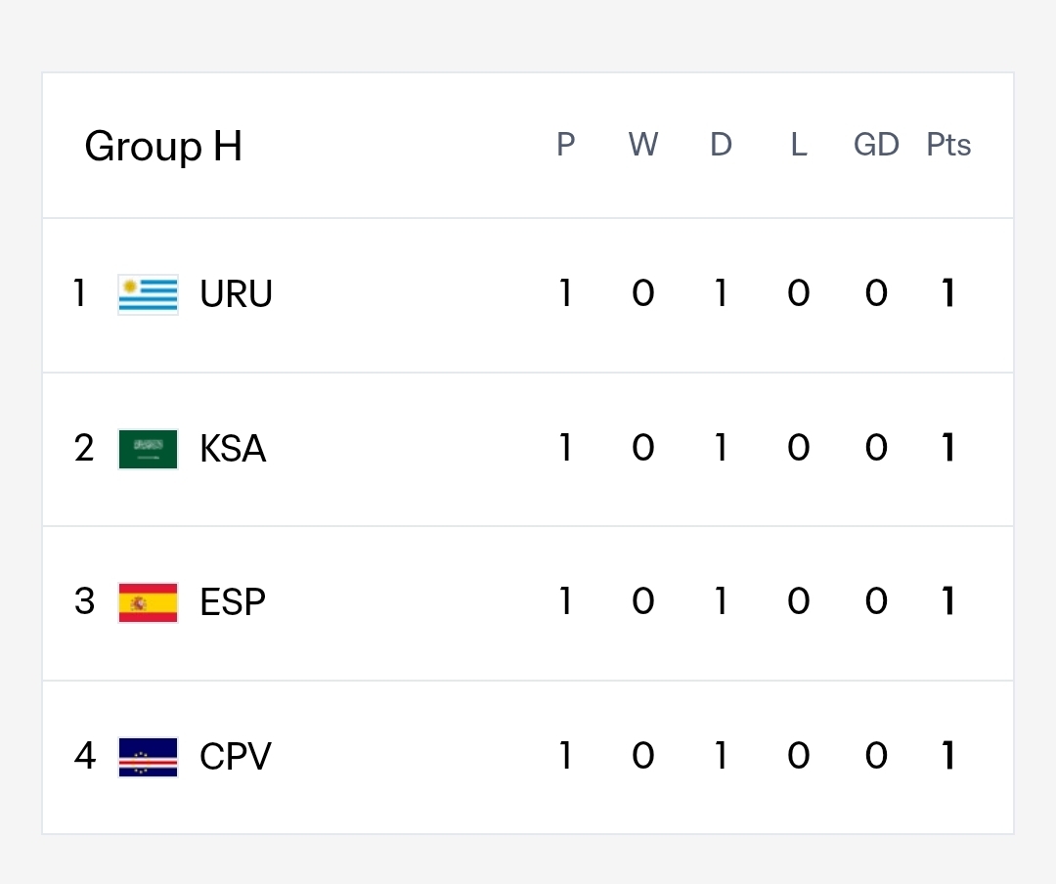Click the Uruguay flag icon
This screenshot has height=884, width=1056.
[149, 294]
